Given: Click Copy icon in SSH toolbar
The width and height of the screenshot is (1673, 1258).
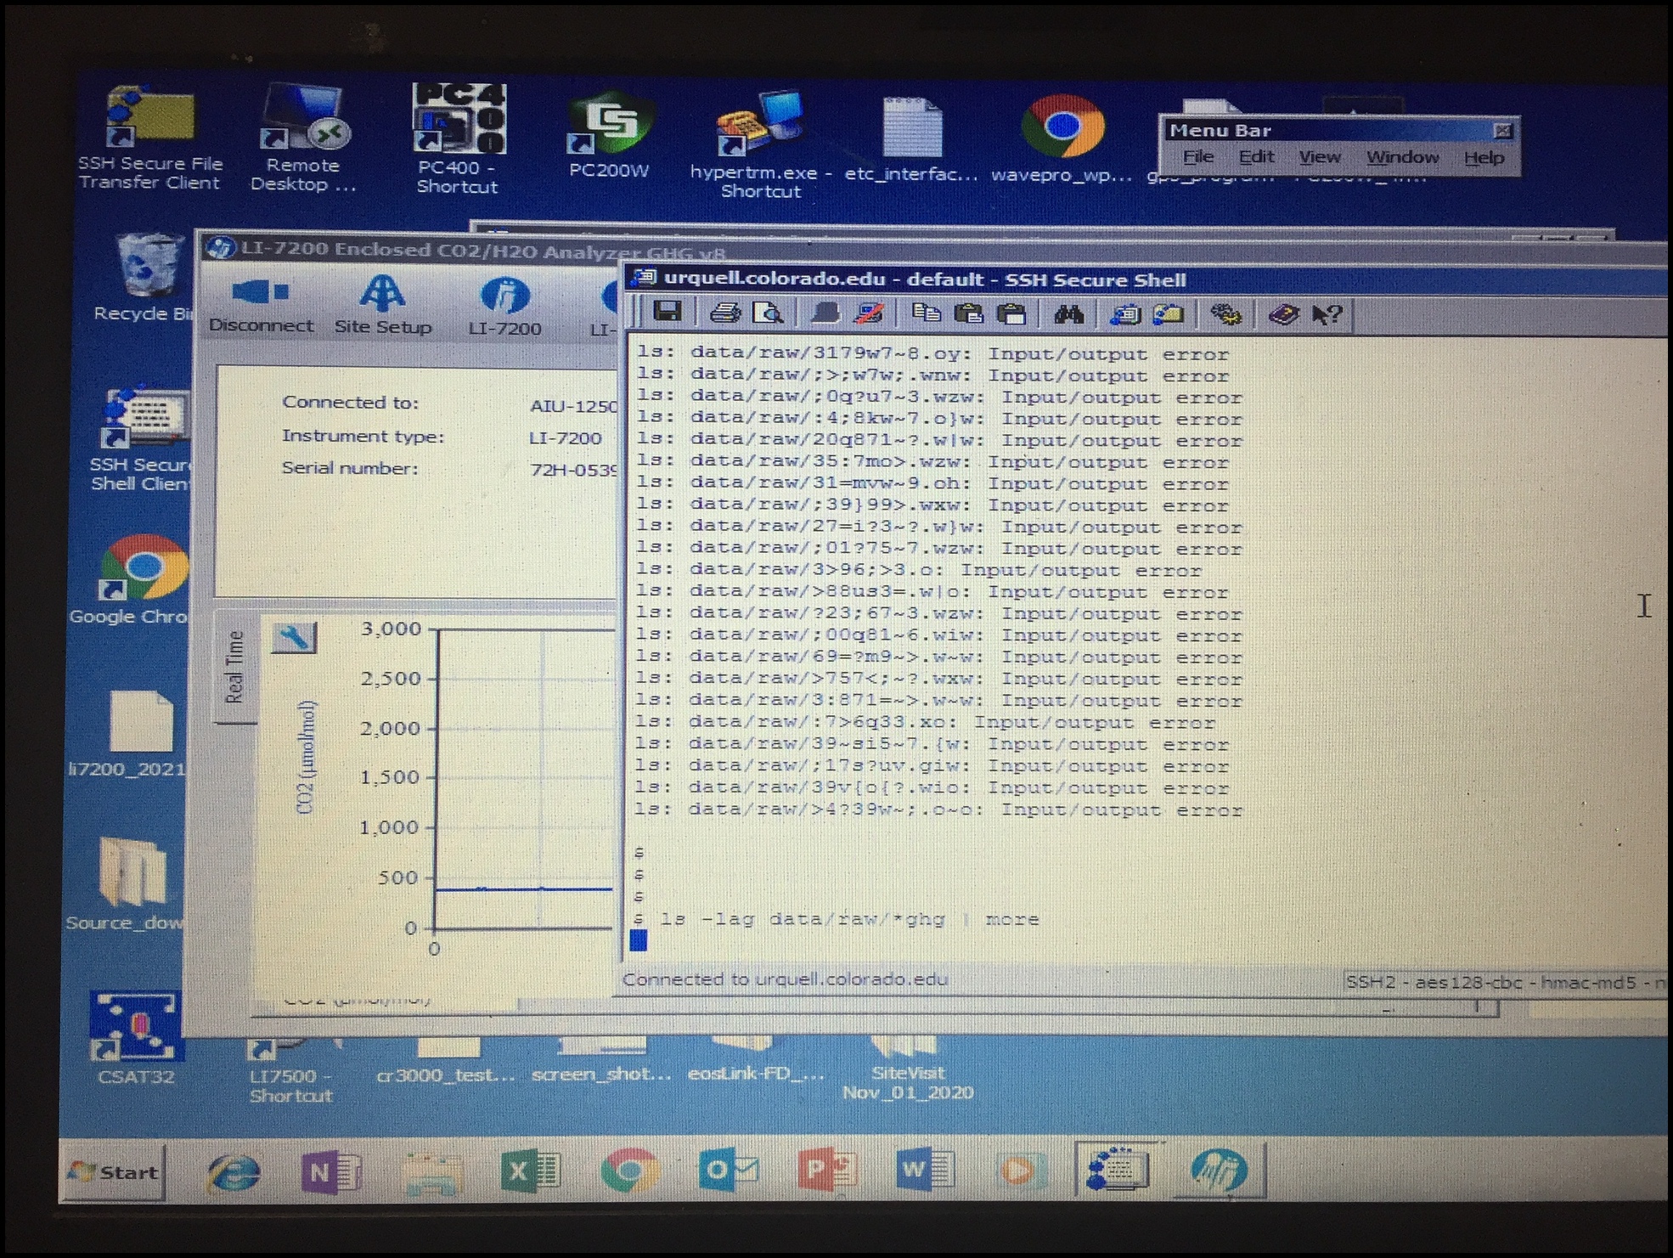Looking at the screenshot, I should click(x=926, y=313).
